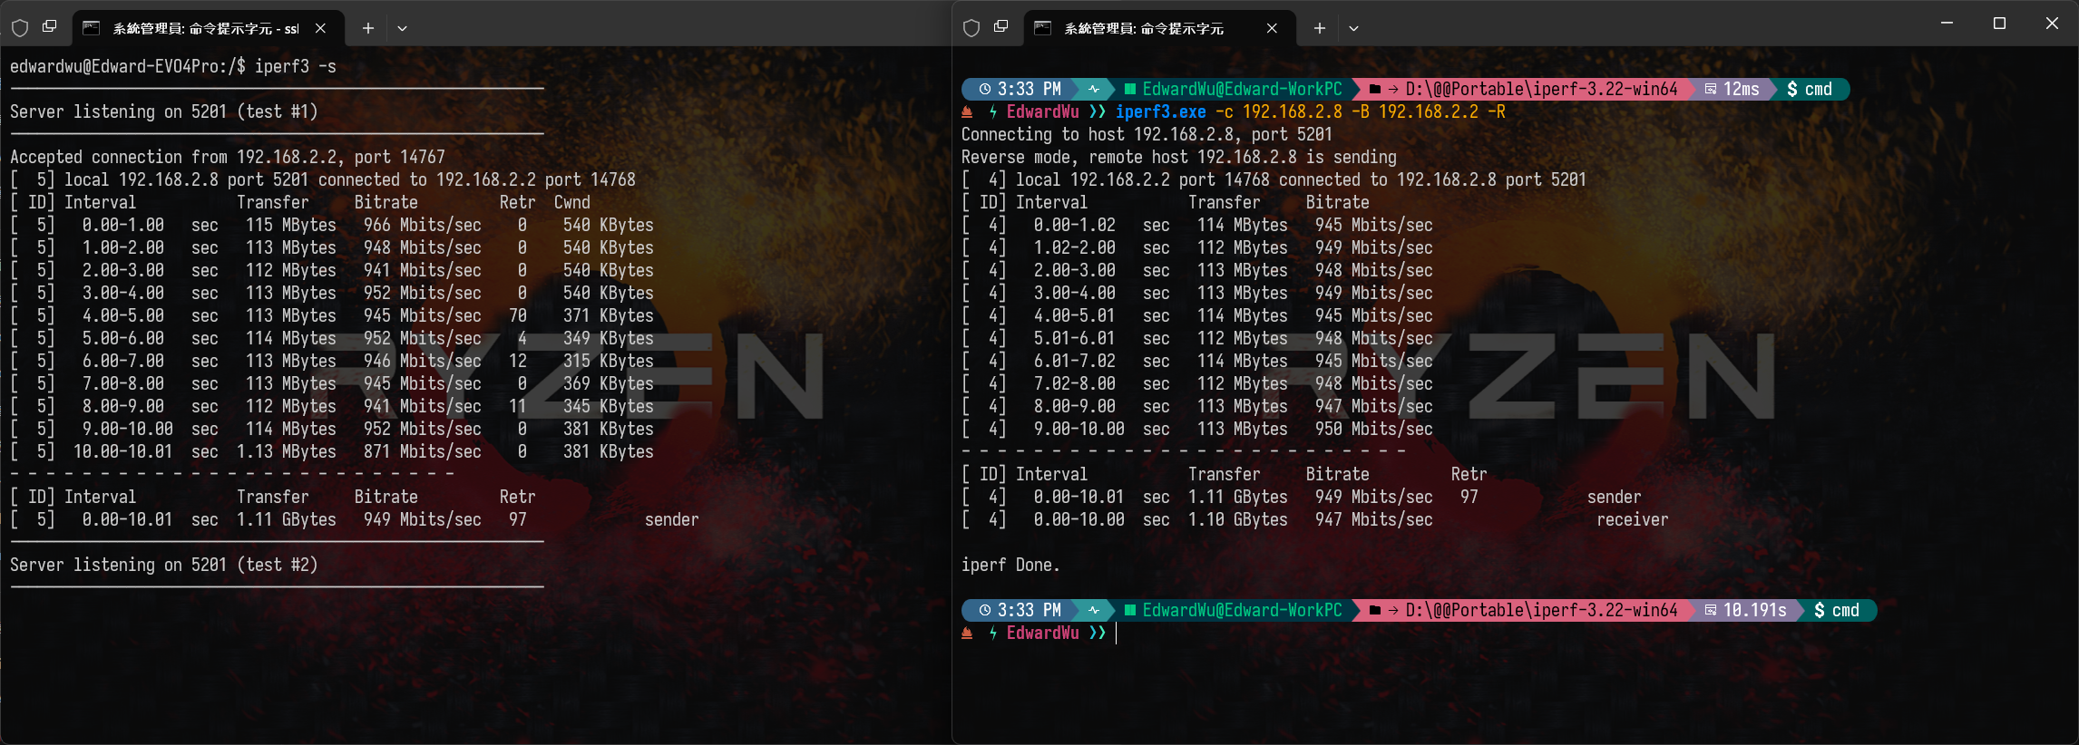Open a new tab in the left terminal
This screenshot has height=745, width=2079.
(x=368, y=28)
